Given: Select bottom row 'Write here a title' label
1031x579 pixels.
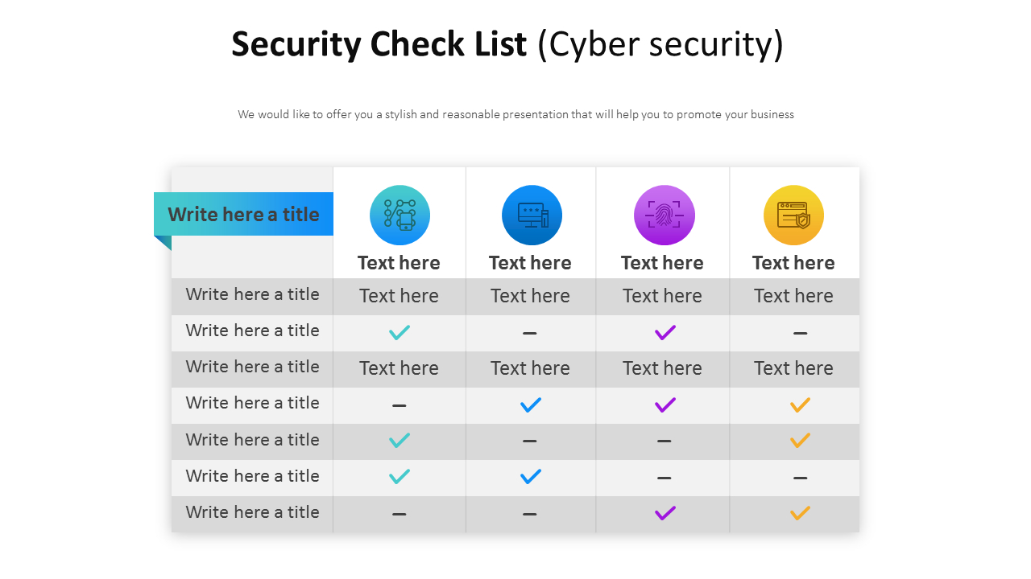Looking at the screenshot, I should (x=252, y=512).
